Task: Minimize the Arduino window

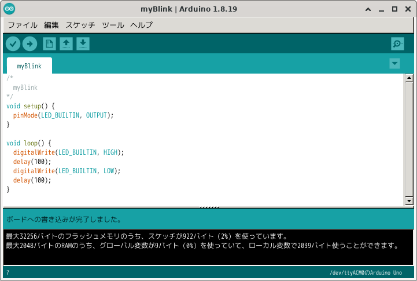Action: click(381, 9)
